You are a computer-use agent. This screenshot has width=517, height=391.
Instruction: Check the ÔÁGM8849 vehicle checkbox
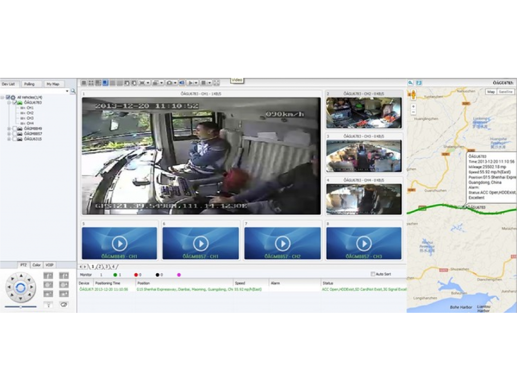point(15,129)
